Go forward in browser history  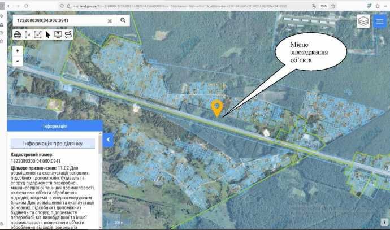point(18,6)
